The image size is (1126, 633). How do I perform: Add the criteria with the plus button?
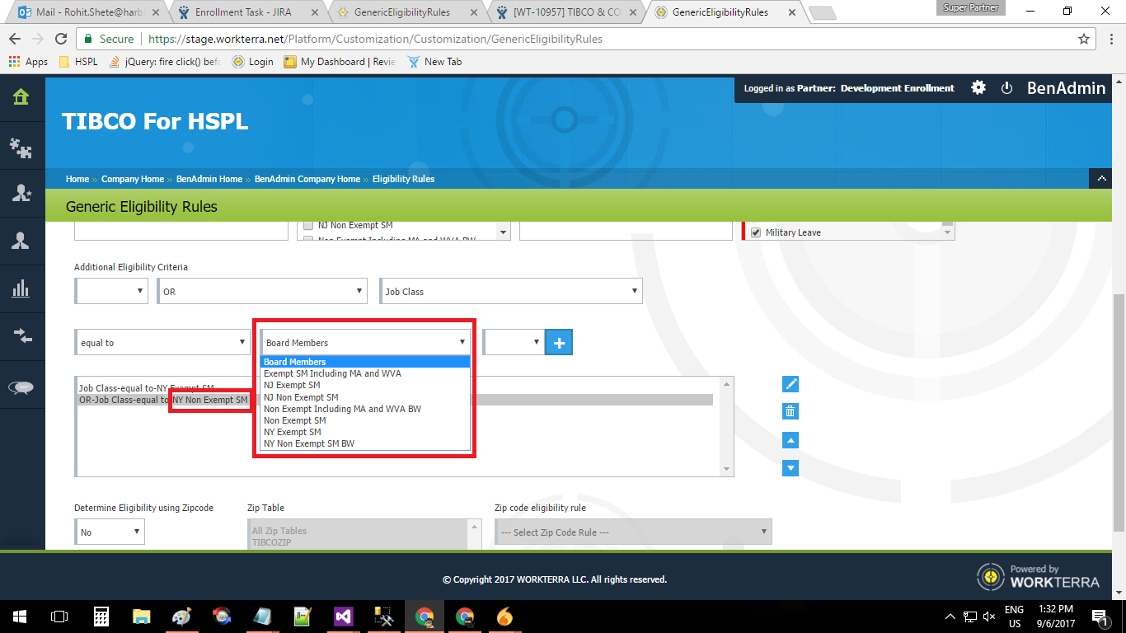click(559, 342)
